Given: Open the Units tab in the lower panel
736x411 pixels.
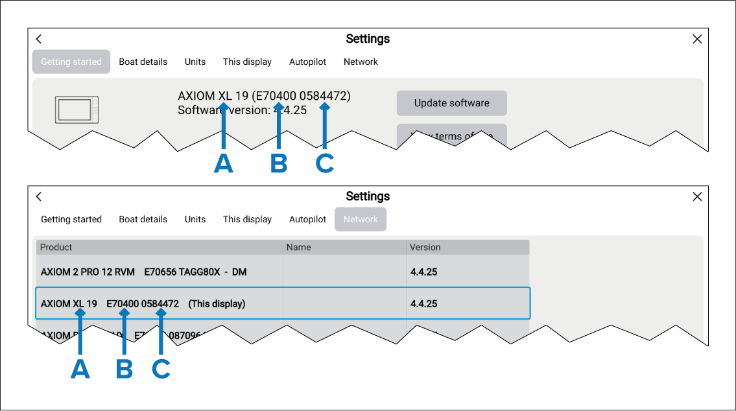Looking at the screenshot, I should [195, 219].
